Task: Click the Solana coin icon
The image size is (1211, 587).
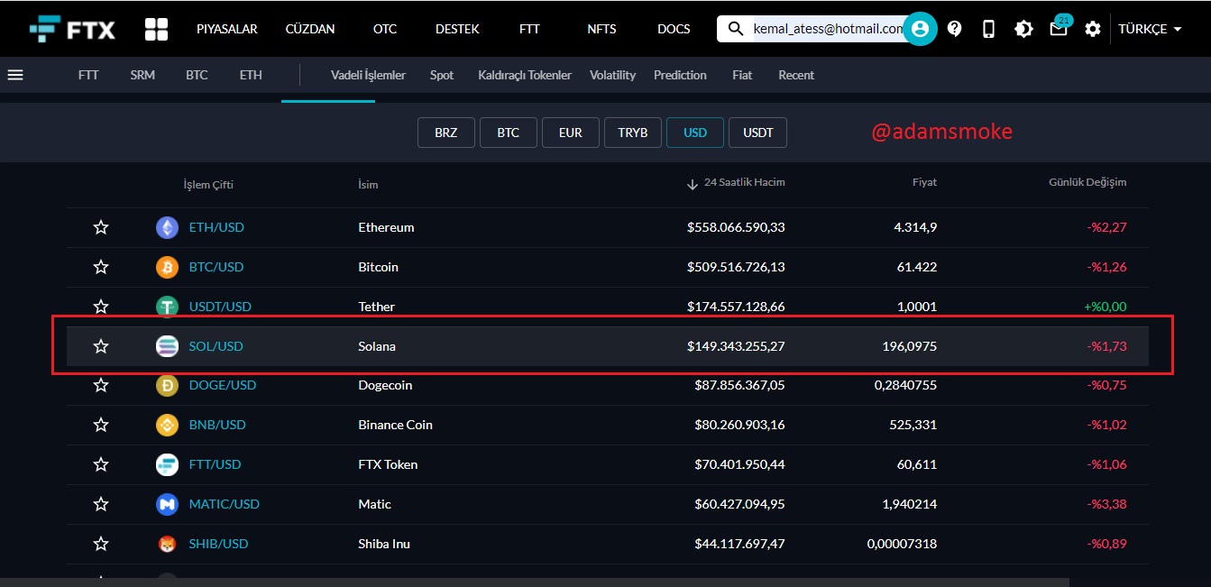Action: (x=167, y=346)
